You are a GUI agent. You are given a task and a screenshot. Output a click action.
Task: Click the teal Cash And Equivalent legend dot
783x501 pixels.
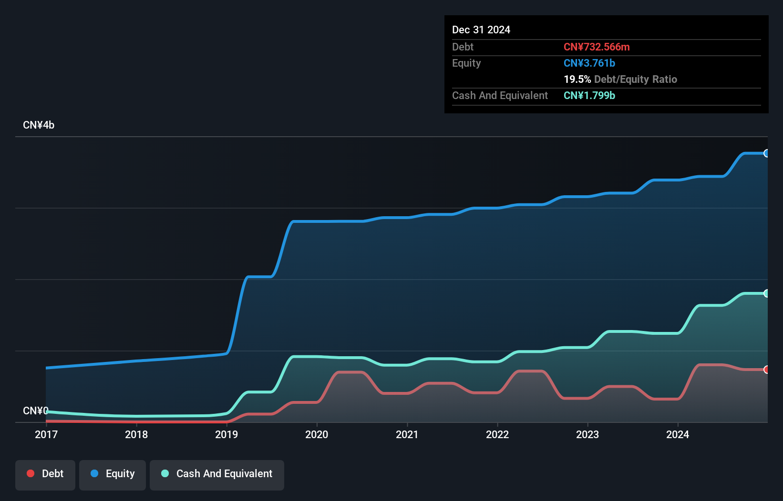[x=165, y=473]
